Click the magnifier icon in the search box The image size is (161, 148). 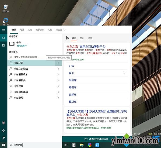[x=10, y=145]
